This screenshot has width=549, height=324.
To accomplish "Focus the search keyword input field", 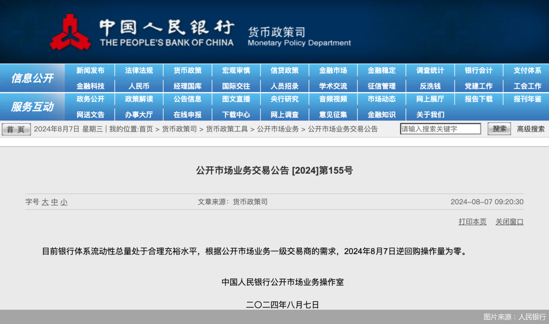I will 440,129.
